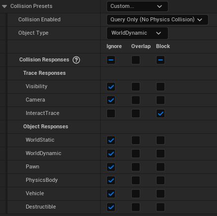Image resolution: width=217 pixels, height=216 pixels.
Task: Check Overlap for InteractTrace
Action: (136, 113)
